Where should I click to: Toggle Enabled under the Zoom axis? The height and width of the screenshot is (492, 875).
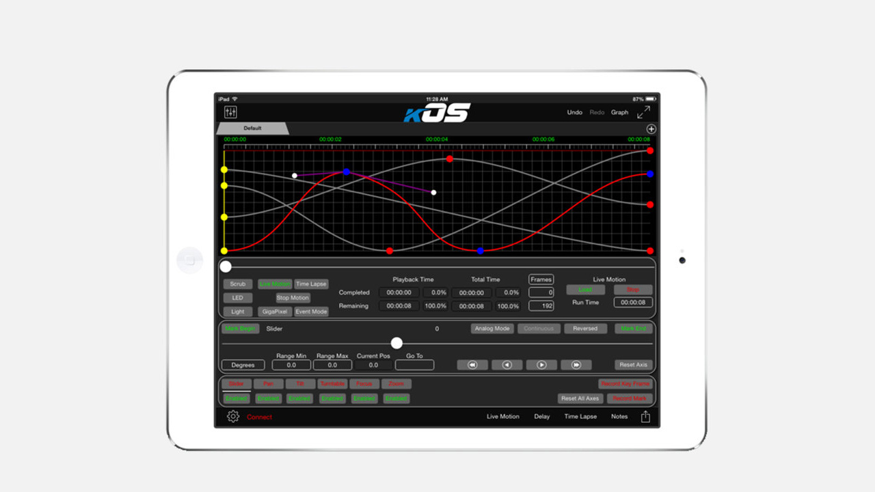tap(396, 398)
